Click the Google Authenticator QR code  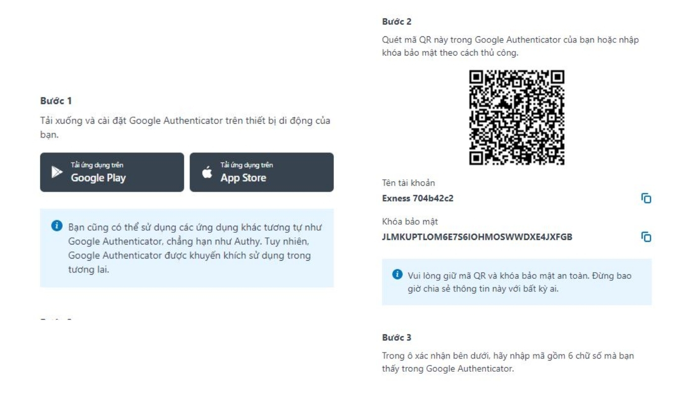click(516, 117)
